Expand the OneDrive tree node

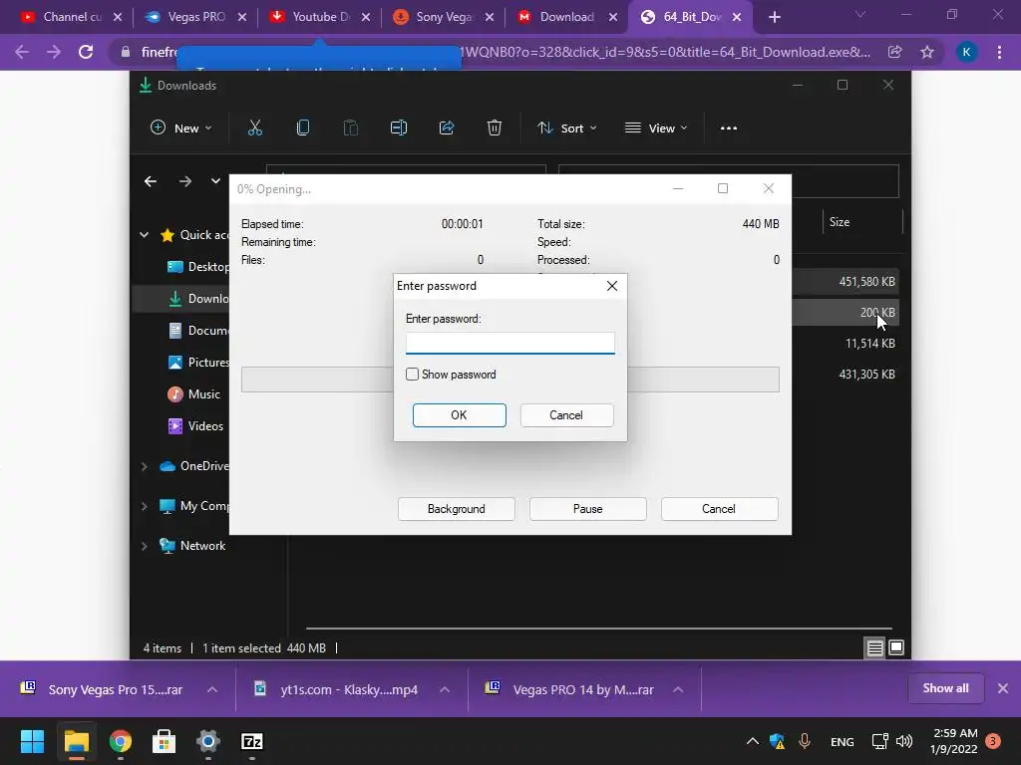(145, 466)
